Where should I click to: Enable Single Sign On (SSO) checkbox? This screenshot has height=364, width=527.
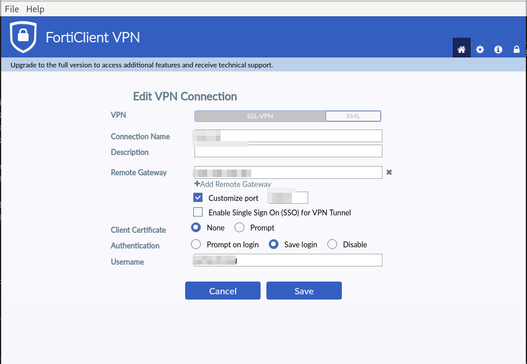pos(198,212)
